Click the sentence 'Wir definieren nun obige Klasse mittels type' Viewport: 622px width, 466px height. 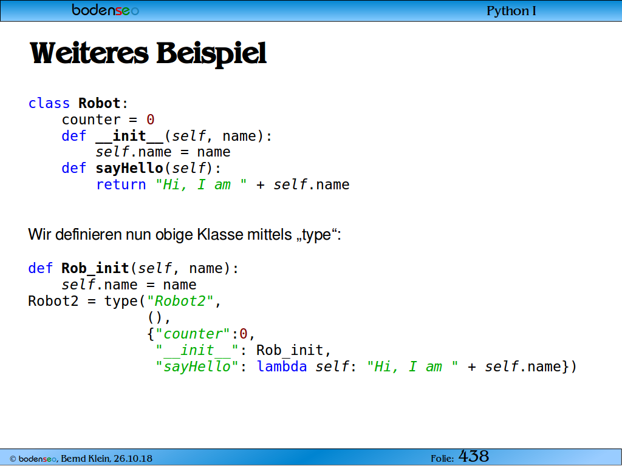point(185,235)
